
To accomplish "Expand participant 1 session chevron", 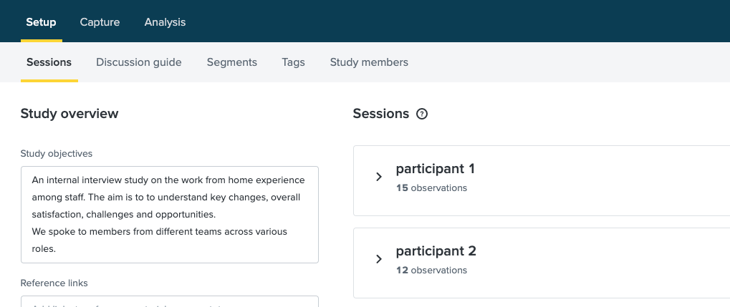I will (379, 177).
